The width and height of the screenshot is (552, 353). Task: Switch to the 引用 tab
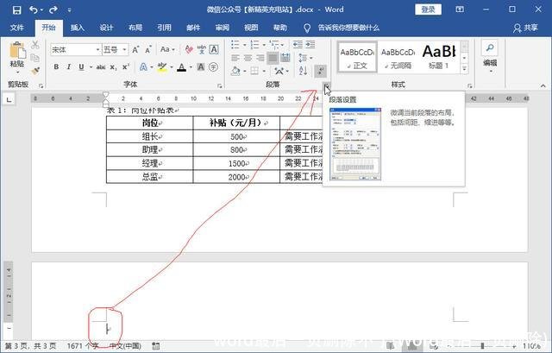(x=164, y=28)
